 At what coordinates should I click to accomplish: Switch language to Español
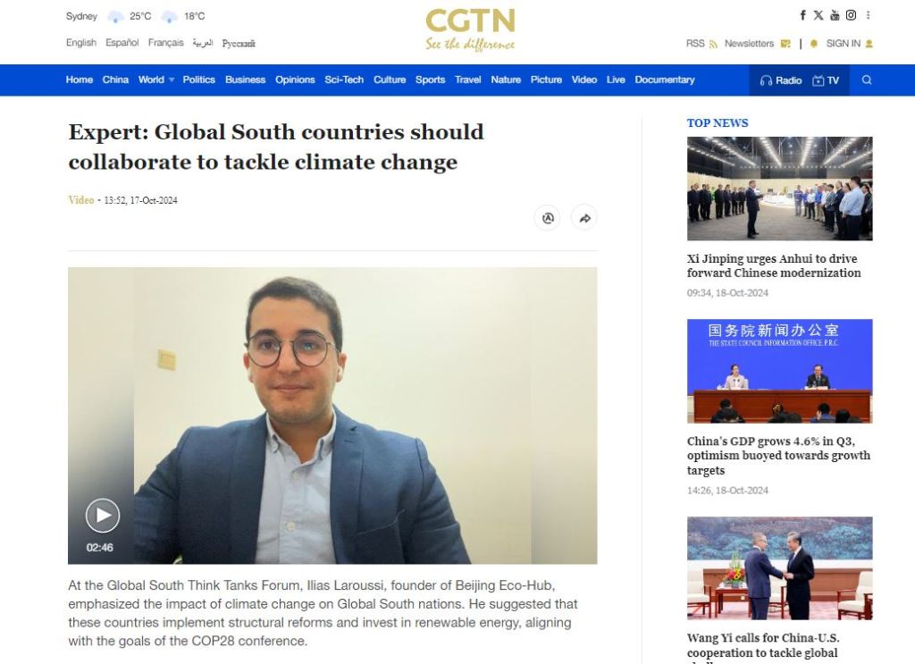pos(122,43)
